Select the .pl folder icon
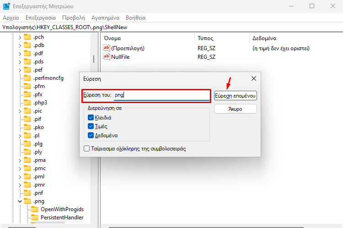The width and height of the screenshot is (343, 228). tap(27, 135)
